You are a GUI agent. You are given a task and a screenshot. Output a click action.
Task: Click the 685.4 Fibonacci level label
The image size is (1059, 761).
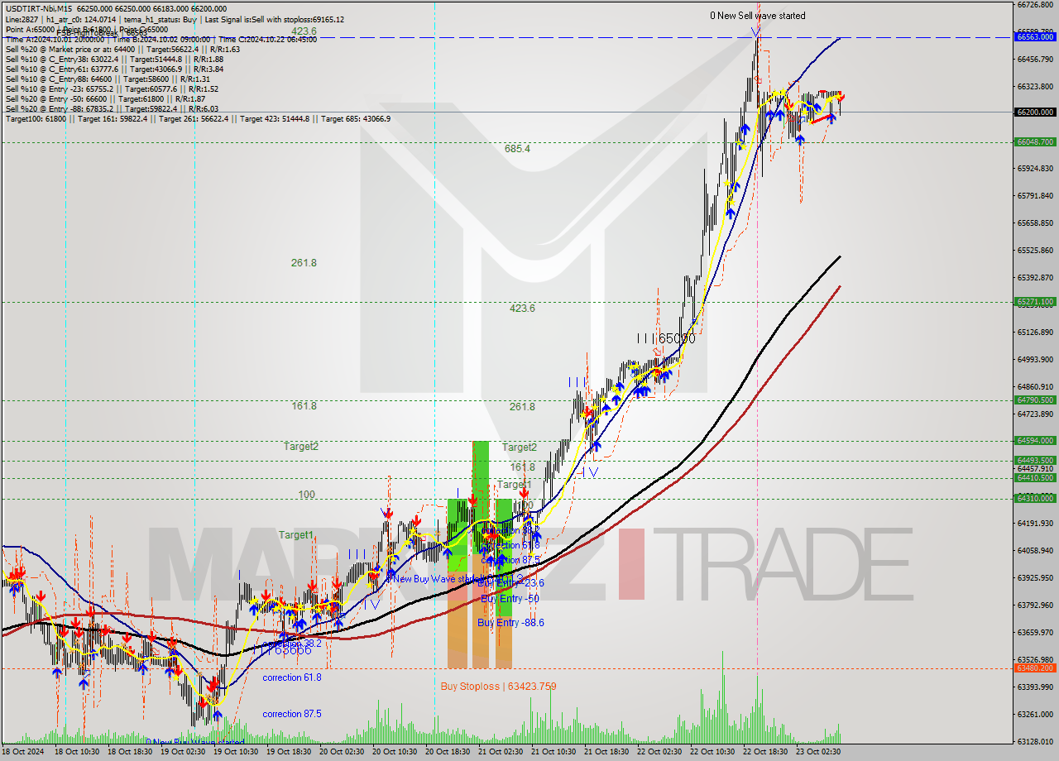[x=517, y=149]
